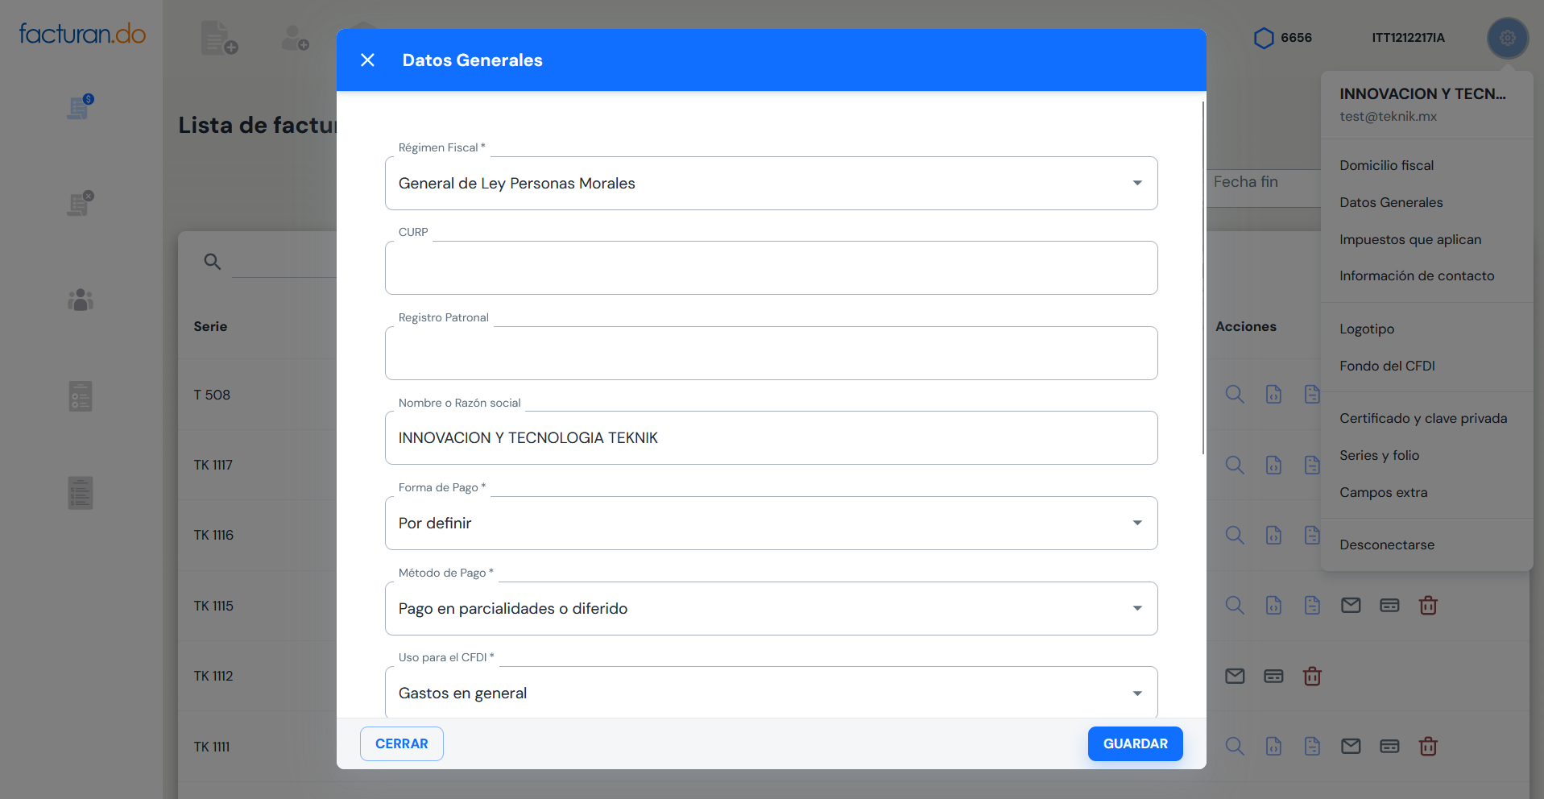Viewport: 1544px width, 799px height.
Task: Click the settings gear icon in header
Action: coord(1507,38)
